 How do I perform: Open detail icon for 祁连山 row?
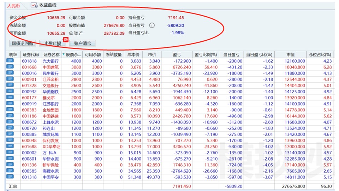[x=10, y=128]
